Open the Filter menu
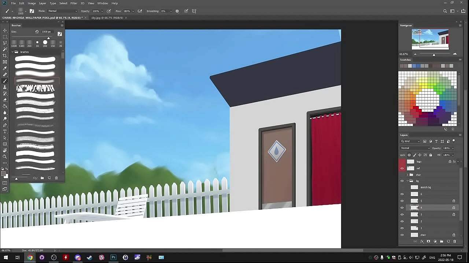This screenshot has width=469, height=263. pyautogui.click(x=74, y=3)
